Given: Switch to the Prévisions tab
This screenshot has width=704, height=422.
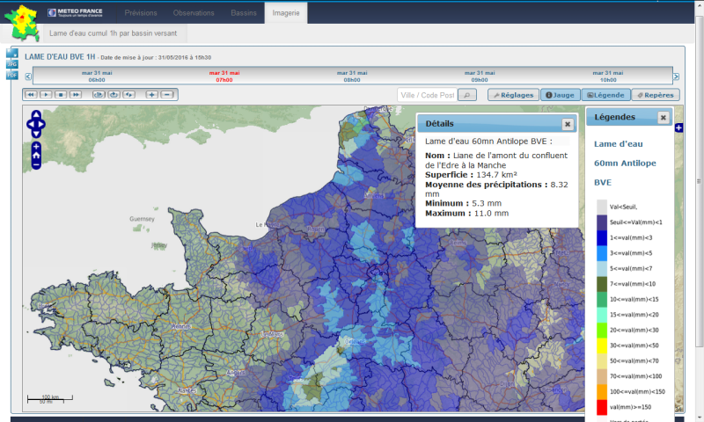Looking at the screenshot, I should 143,14.
